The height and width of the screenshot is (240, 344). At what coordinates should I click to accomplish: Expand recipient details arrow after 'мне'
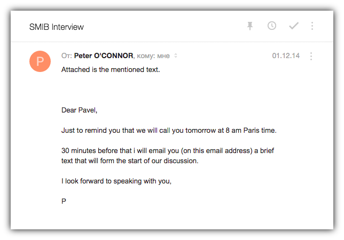click(176, 55)
